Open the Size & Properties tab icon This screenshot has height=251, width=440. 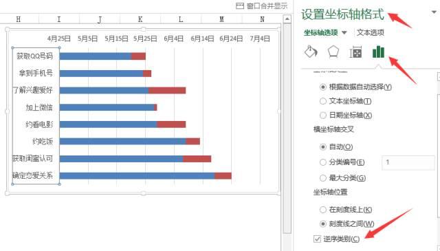355,52
